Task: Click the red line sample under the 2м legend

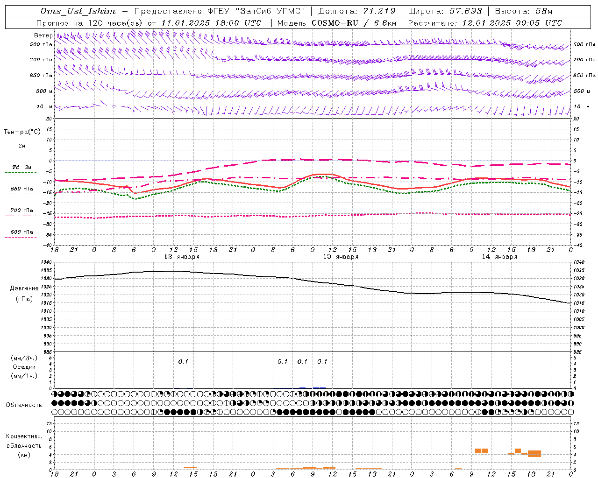Action: 21,151
